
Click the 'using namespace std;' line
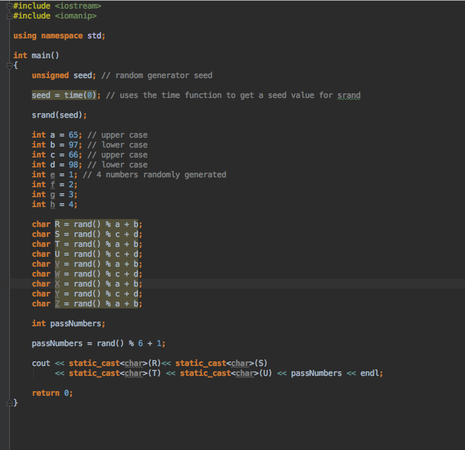click(x=59, y=36)
